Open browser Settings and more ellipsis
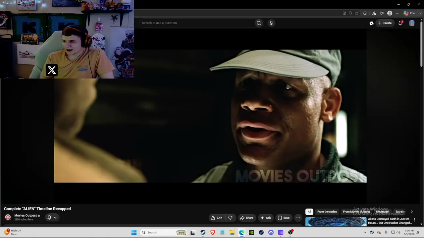 398,13
